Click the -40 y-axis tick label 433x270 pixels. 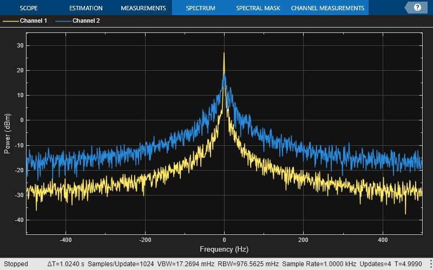19,220
